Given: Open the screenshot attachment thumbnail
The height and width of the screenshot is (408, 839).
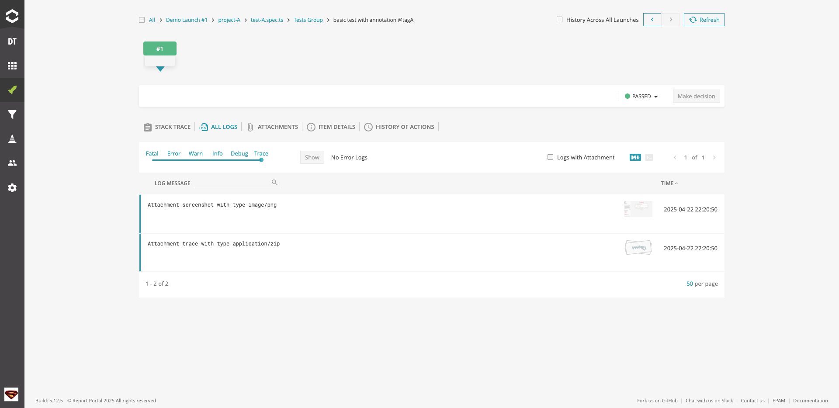Looking at the screenshot, I should (638, 209).
